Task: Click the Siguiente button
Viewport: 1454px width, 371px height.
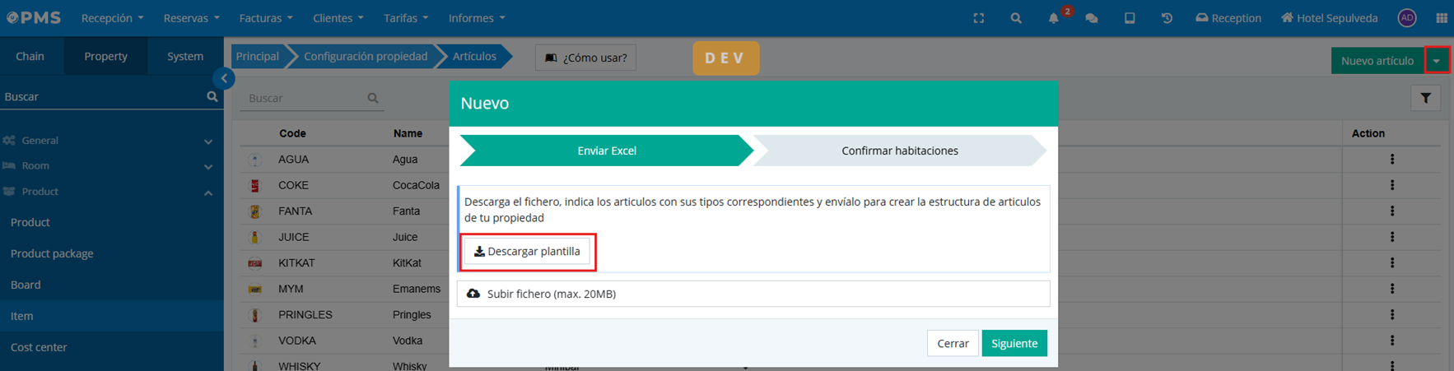Action: pyautogui.click(x=1014, y=343)
